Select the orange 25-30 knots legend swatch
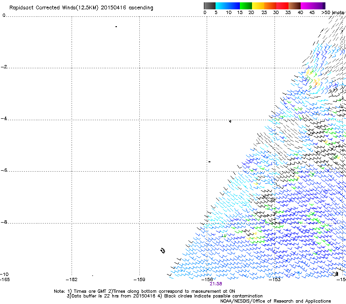This screenshot has width=346, height=304. click(270, 6)
